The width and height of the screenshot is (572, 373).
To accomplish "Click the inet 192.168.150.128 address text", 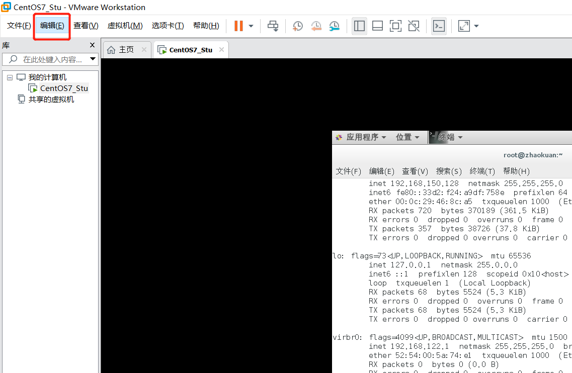I will pyautogui.click(x=414, y=183).
